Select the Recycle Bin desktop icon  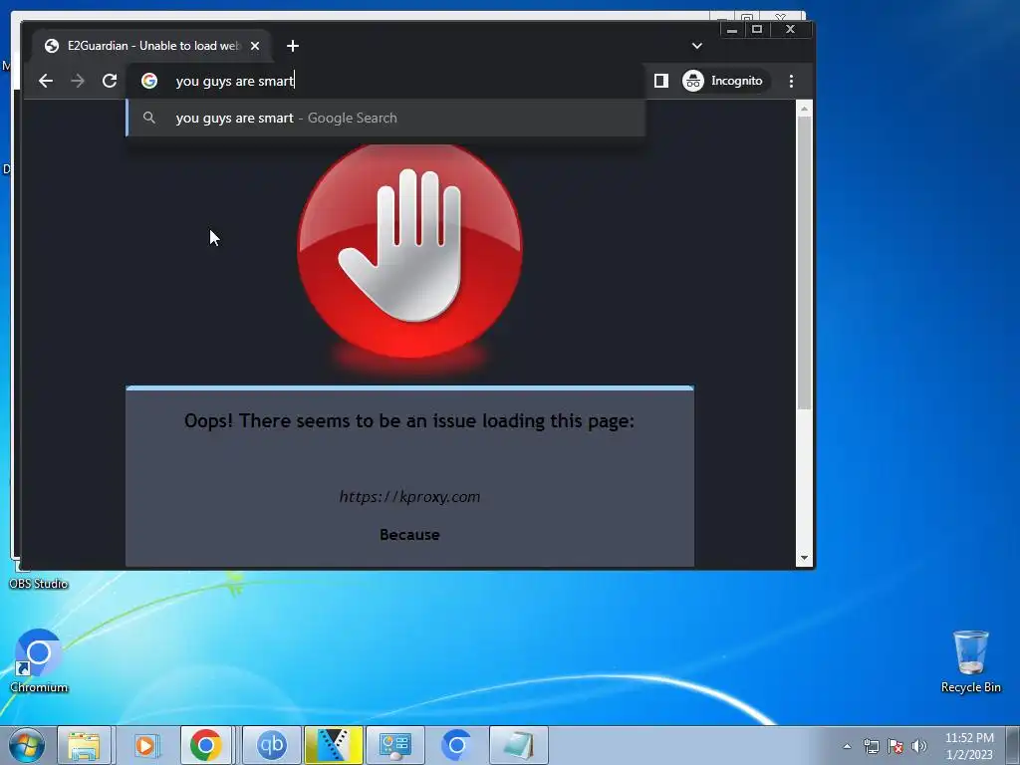tap(970, 661)
